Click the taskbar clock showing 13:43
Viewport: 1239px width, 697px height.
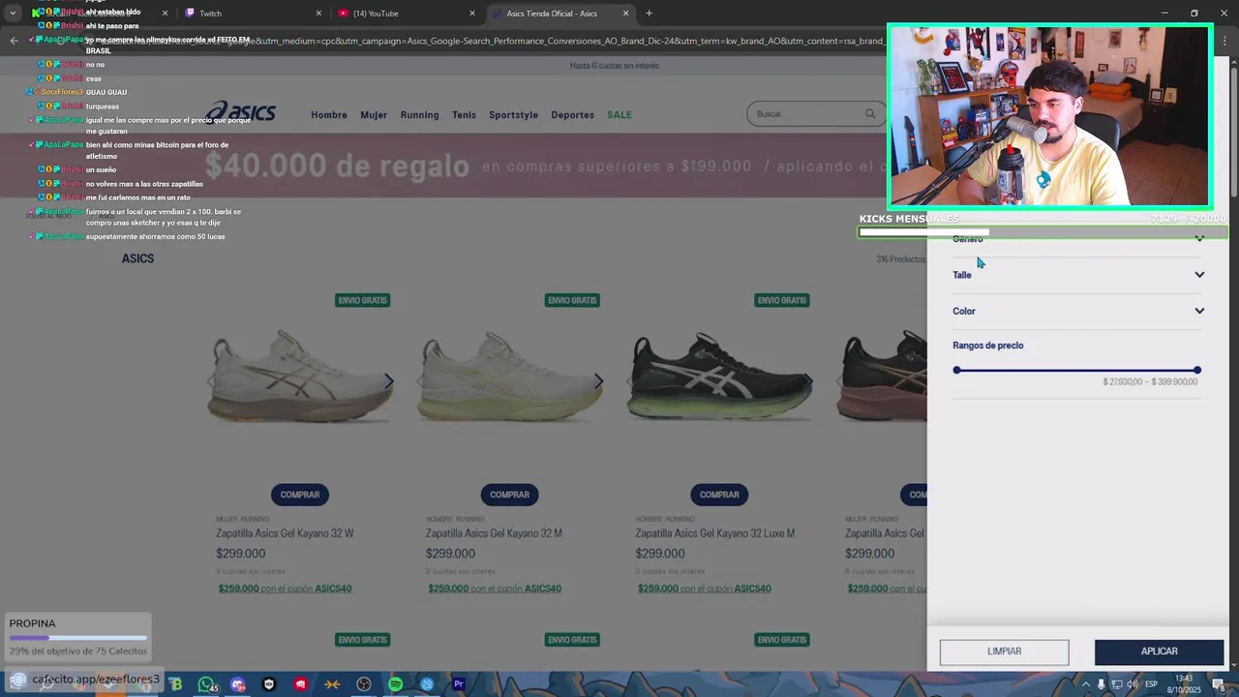[1183, 684]
